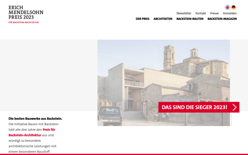The image size is (248, 155).
Task: Click the heading Die besten Bauwerke aus Backstein.
Action: click(x=35, y=119)
